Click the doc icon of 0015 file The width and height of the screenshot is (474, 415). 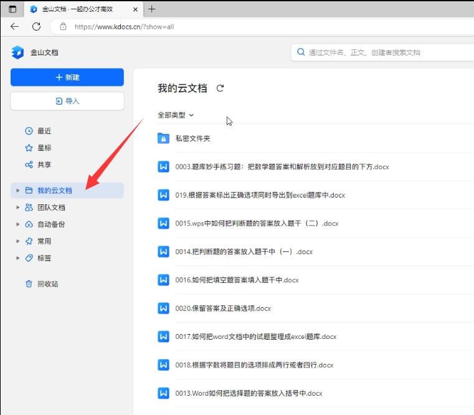click(164, 223)
